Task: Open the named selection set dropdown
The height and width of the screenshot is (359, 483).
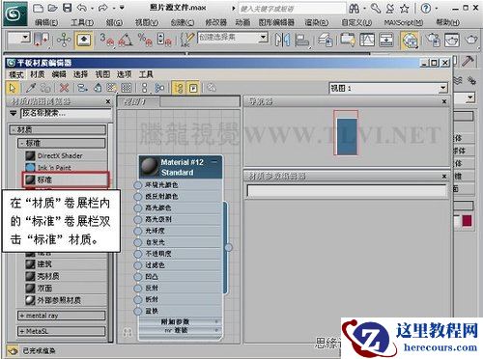Action: coord(263,38)
